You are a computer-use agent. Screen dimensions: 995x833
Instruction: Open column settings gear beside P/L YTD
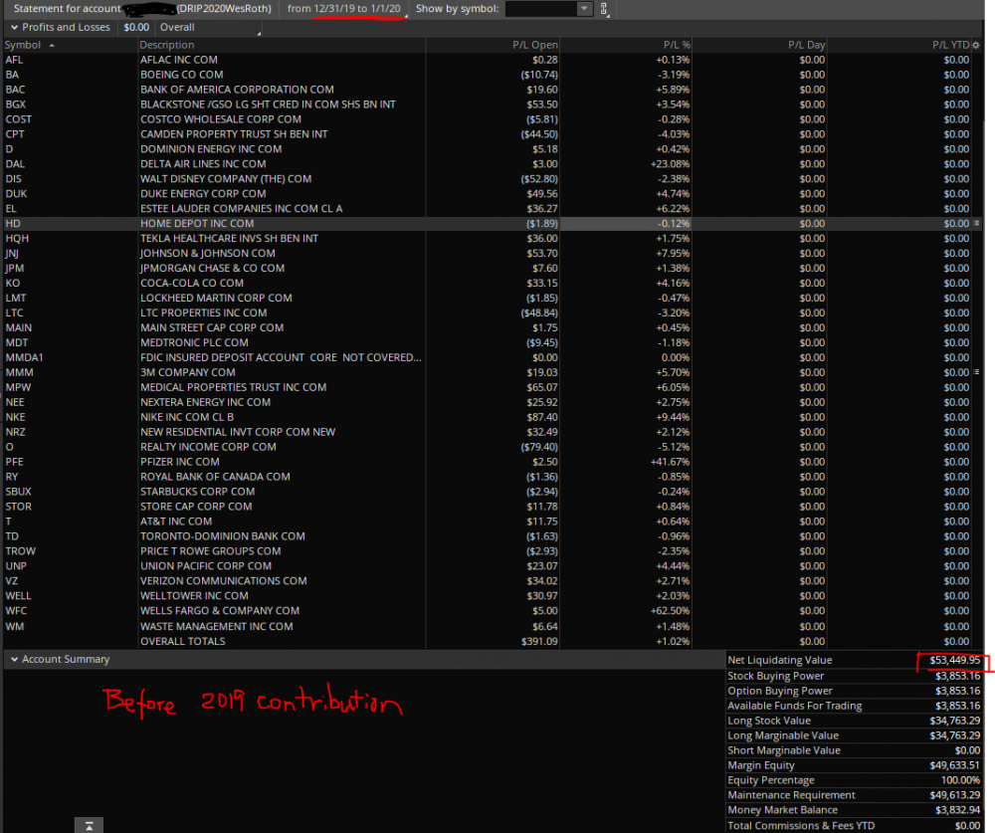[x=976, y=45]
